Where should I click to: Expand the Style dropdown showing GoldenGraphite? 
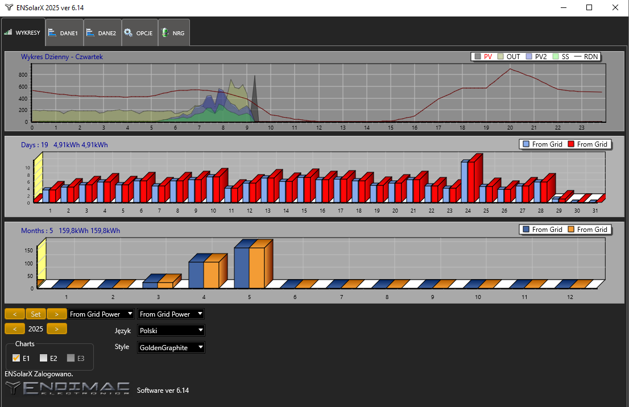tap(171, 347)
